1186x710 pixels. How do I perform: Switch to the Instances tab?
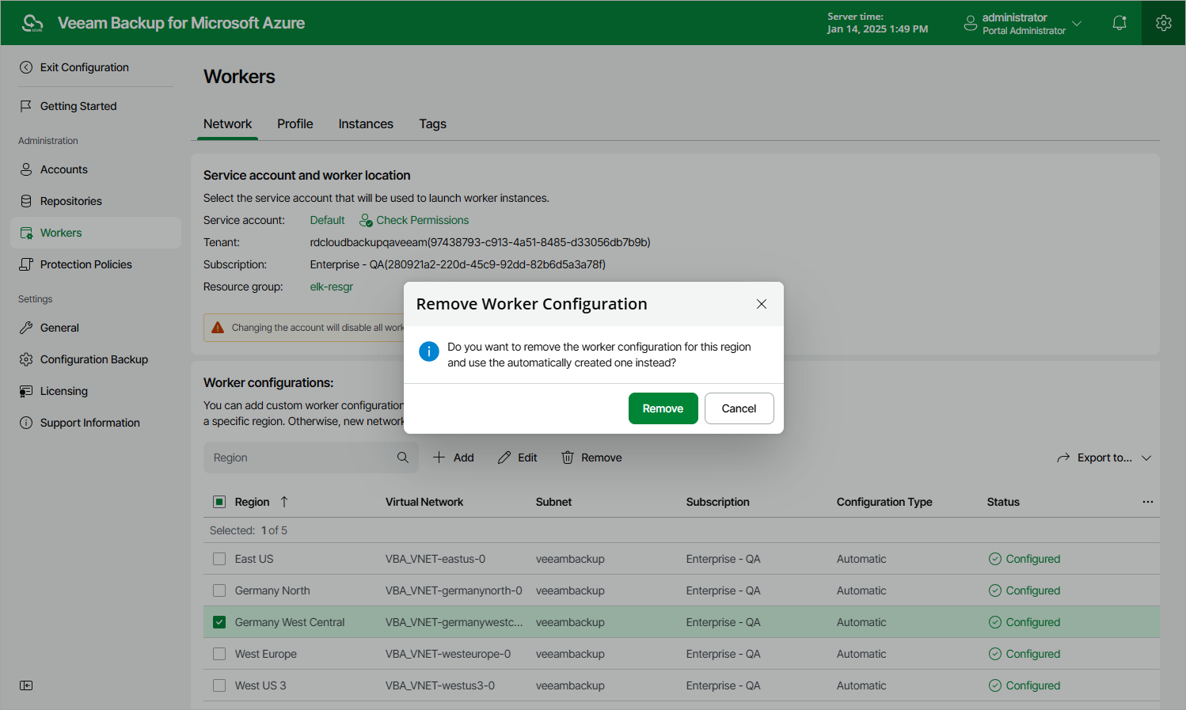366,123
